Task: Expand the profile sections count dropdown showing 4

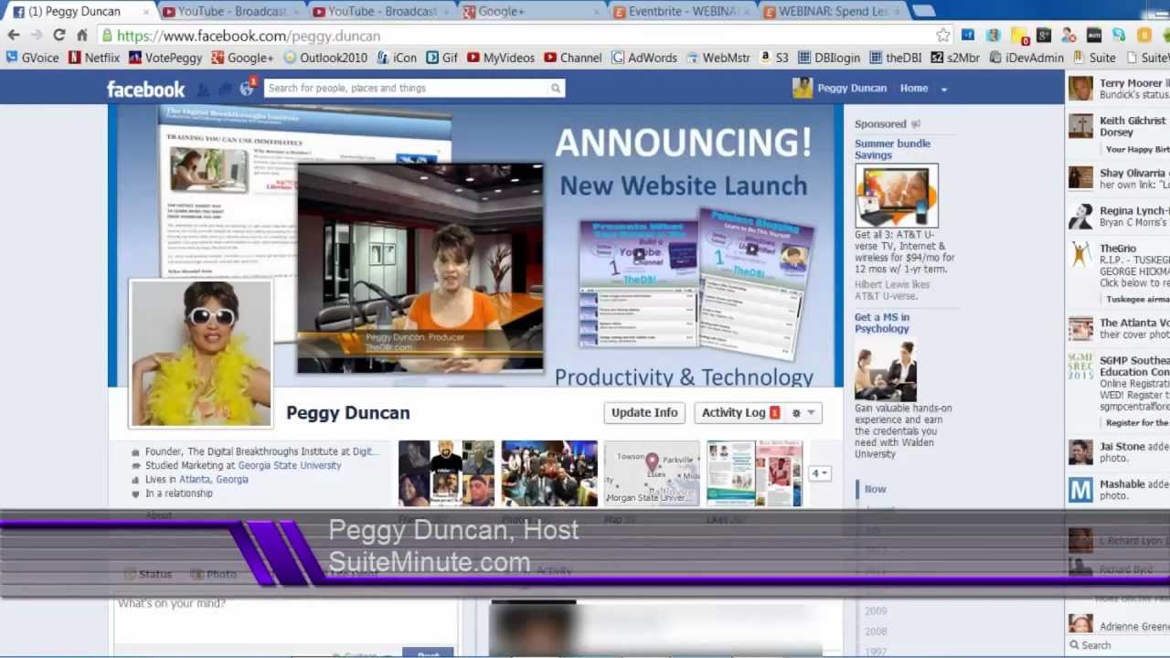Action: pyautogui.click(x=820, y=473)
